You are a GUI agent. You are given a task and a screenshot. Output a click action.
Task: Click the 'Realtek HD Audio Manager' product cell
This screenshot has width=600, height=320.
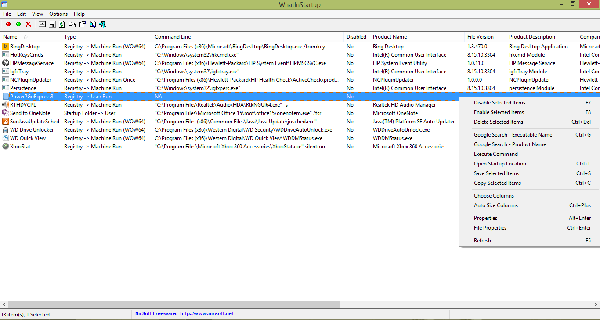coord(405,105)
